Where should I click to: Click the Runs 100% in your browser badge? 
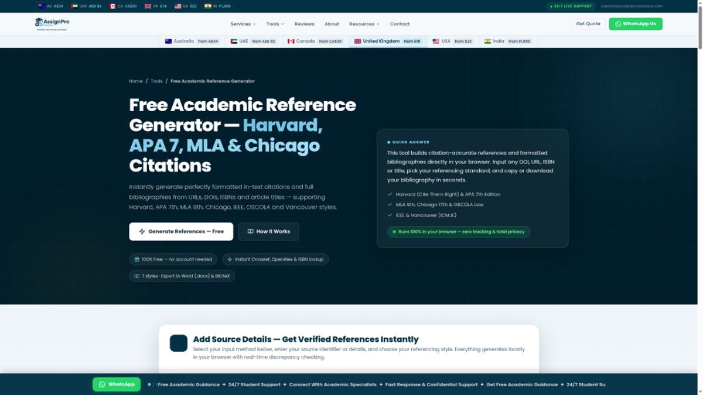click(x=459, y=232)
